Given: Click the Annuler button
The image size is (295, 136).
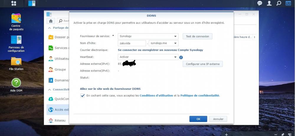Looking at the screenshot, I should click(218, 119).
